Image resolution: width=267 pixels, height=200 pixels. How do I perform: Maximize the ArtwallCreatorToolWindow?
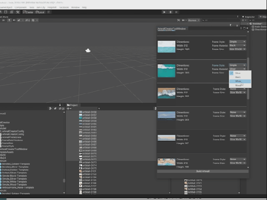244,28
